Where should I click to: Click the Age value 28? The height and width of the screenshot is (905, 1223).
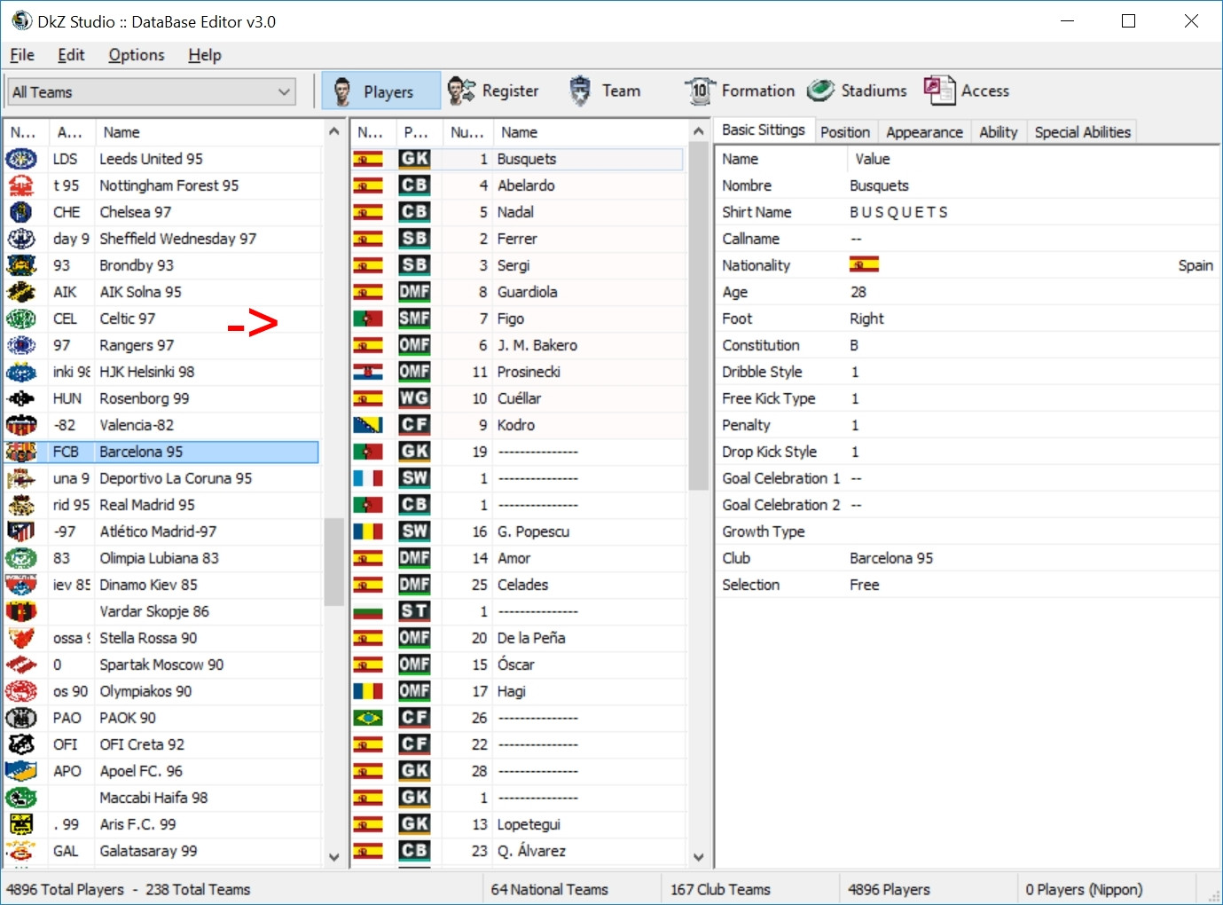pos(858,292)
